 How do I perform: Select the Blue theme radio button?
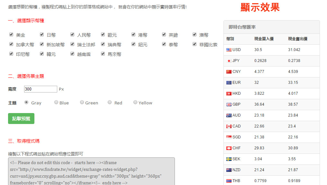tap(56, 102)
